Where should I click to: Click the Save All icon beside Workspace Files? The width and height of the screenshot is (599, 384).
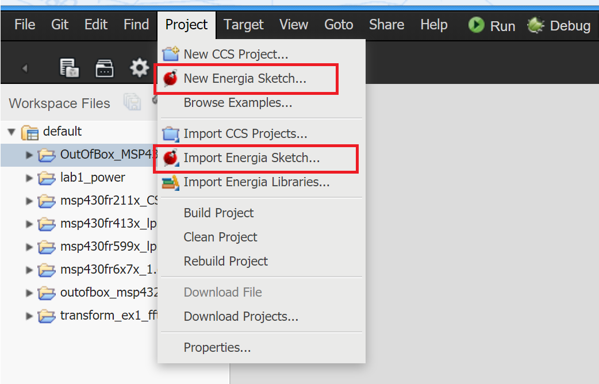132,103
